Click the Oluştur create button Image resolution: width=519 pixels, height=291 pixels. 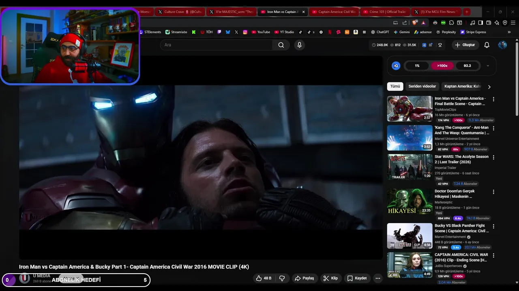point(465,45)
